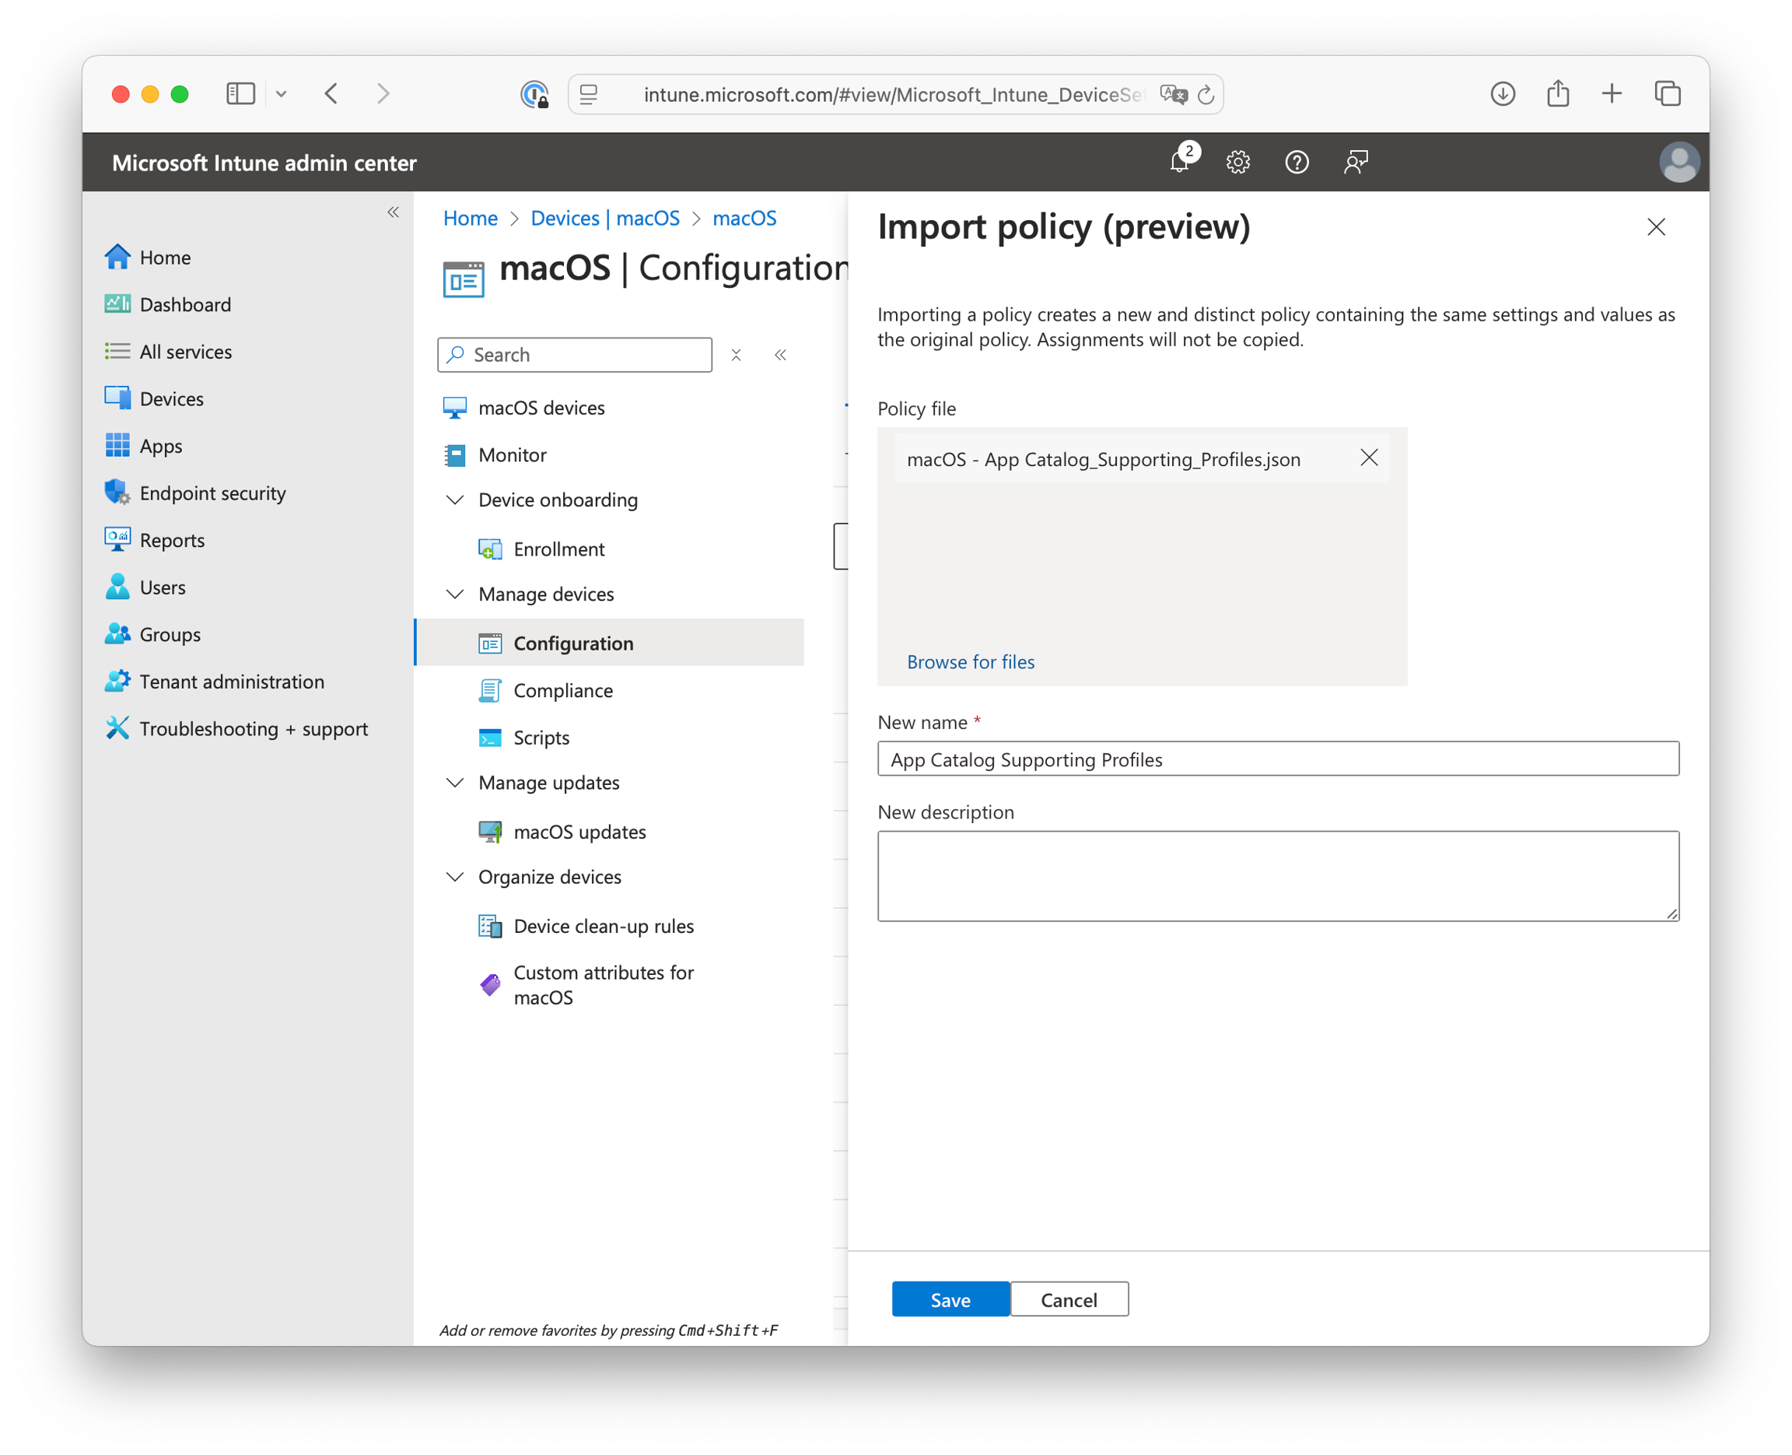
Task: Open Scripts in the macOS menu
Action: [541, 738]
